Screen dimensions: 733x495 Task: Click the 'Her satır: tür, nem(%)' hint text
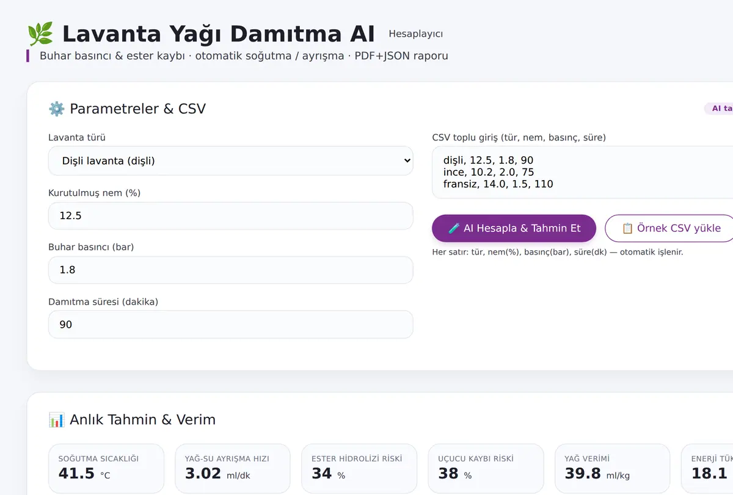pyautogui.click(x=558, y=251)
